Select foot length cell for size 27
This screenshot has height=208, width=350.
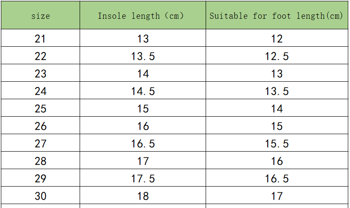pyautogui.click(x=276, y=144)
